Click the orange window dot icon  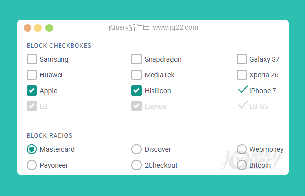click(x=28, y=28)
